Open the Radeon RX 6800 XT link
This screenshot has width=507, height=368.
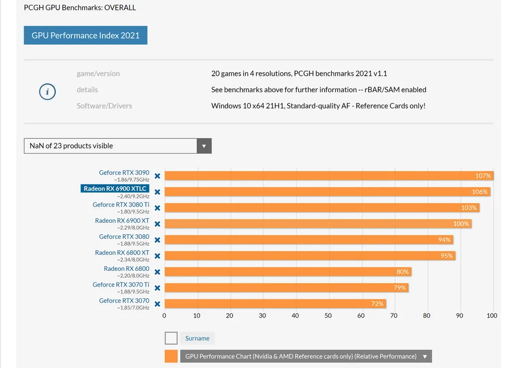(x=122, y=253)
